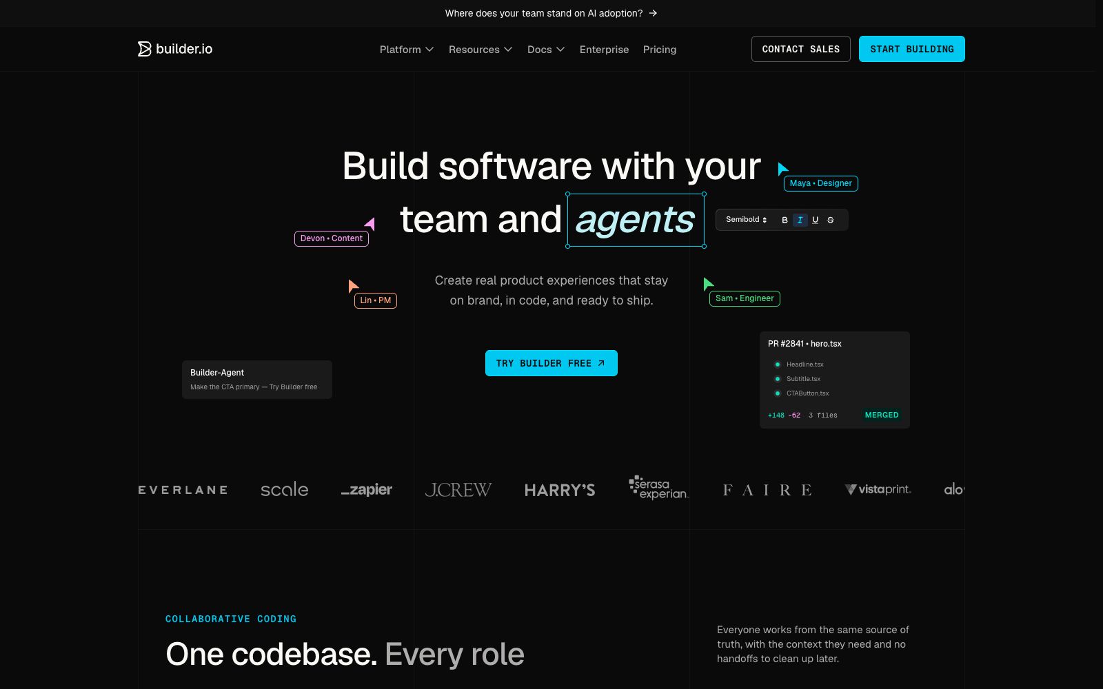
Task: Click the Scale logo
Action: 284,490
